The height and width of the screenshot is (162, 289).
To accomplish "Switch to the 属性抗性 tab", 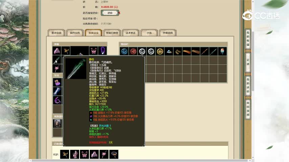I will pos(75,33).
